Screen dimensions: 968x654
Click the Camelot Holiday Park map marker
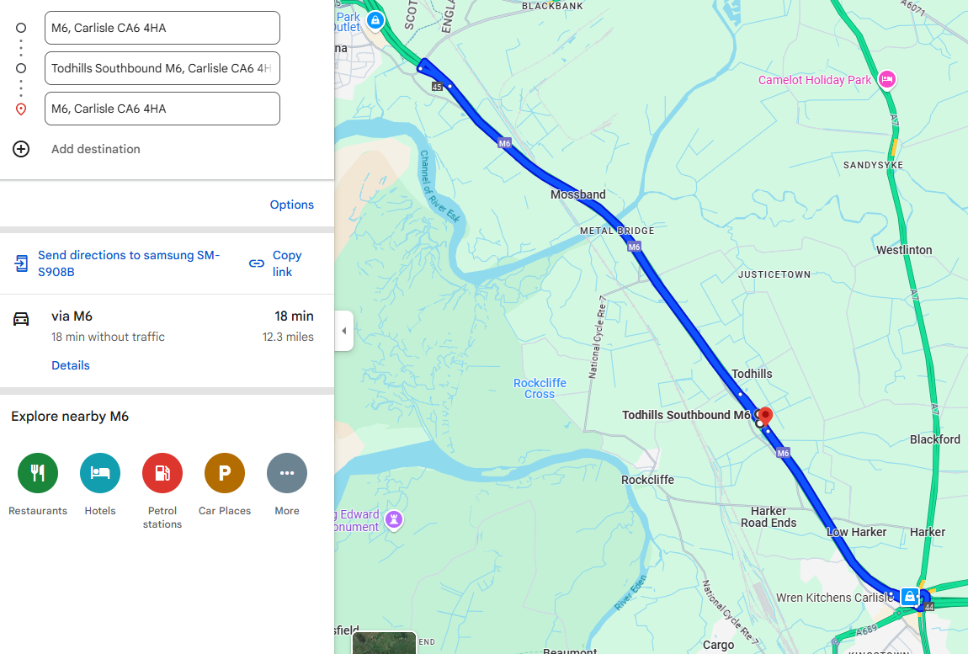887,80
